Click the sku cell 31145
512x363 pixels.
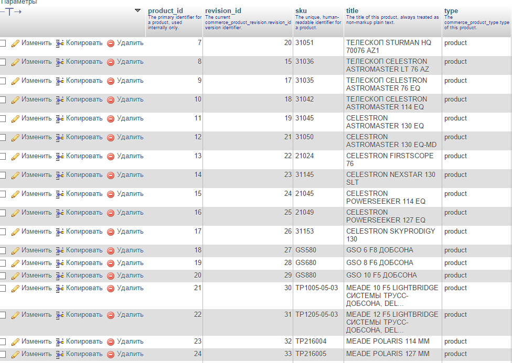pos(304,175)
